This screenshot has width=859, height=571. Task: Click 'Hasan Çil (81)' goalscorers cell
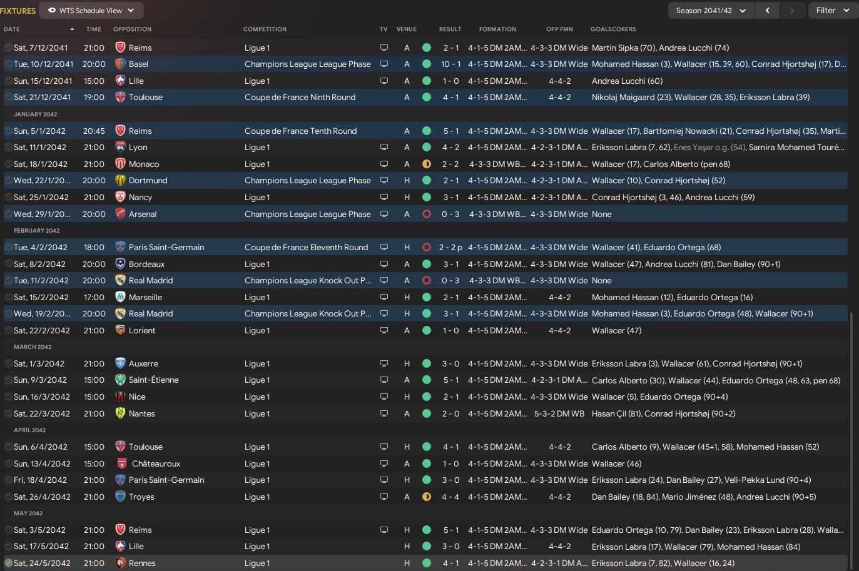664,413
